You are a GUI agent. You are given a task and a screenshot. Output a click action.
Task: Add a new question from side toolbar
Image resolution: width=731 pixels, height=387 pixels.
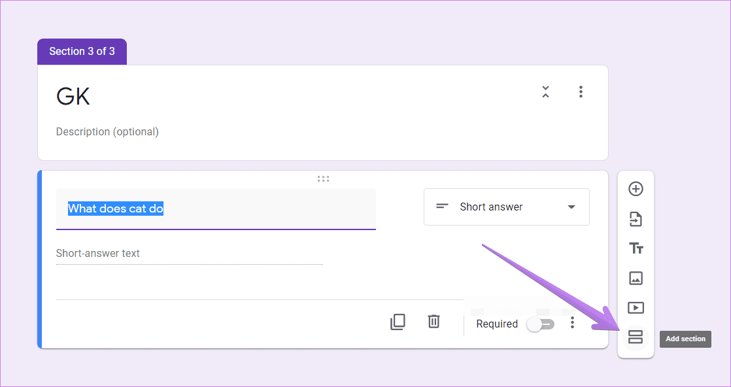click(636, 189)
